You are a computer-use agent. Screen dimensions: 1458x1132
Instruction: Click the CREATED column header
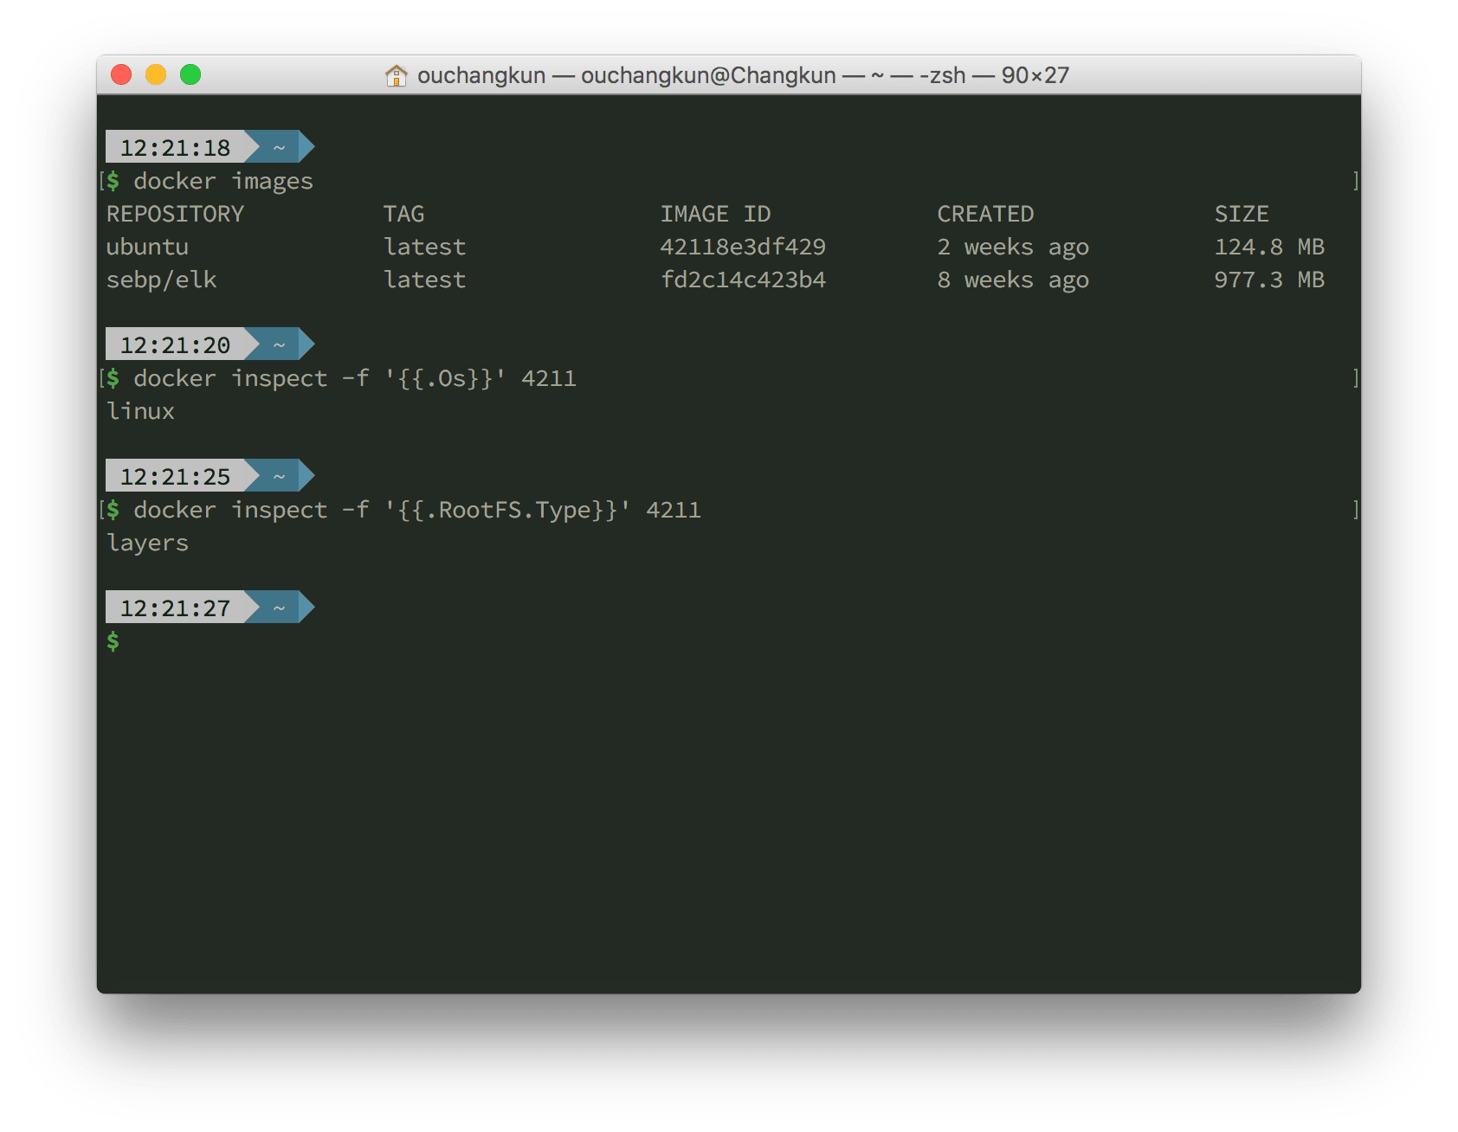pos(985,214)
